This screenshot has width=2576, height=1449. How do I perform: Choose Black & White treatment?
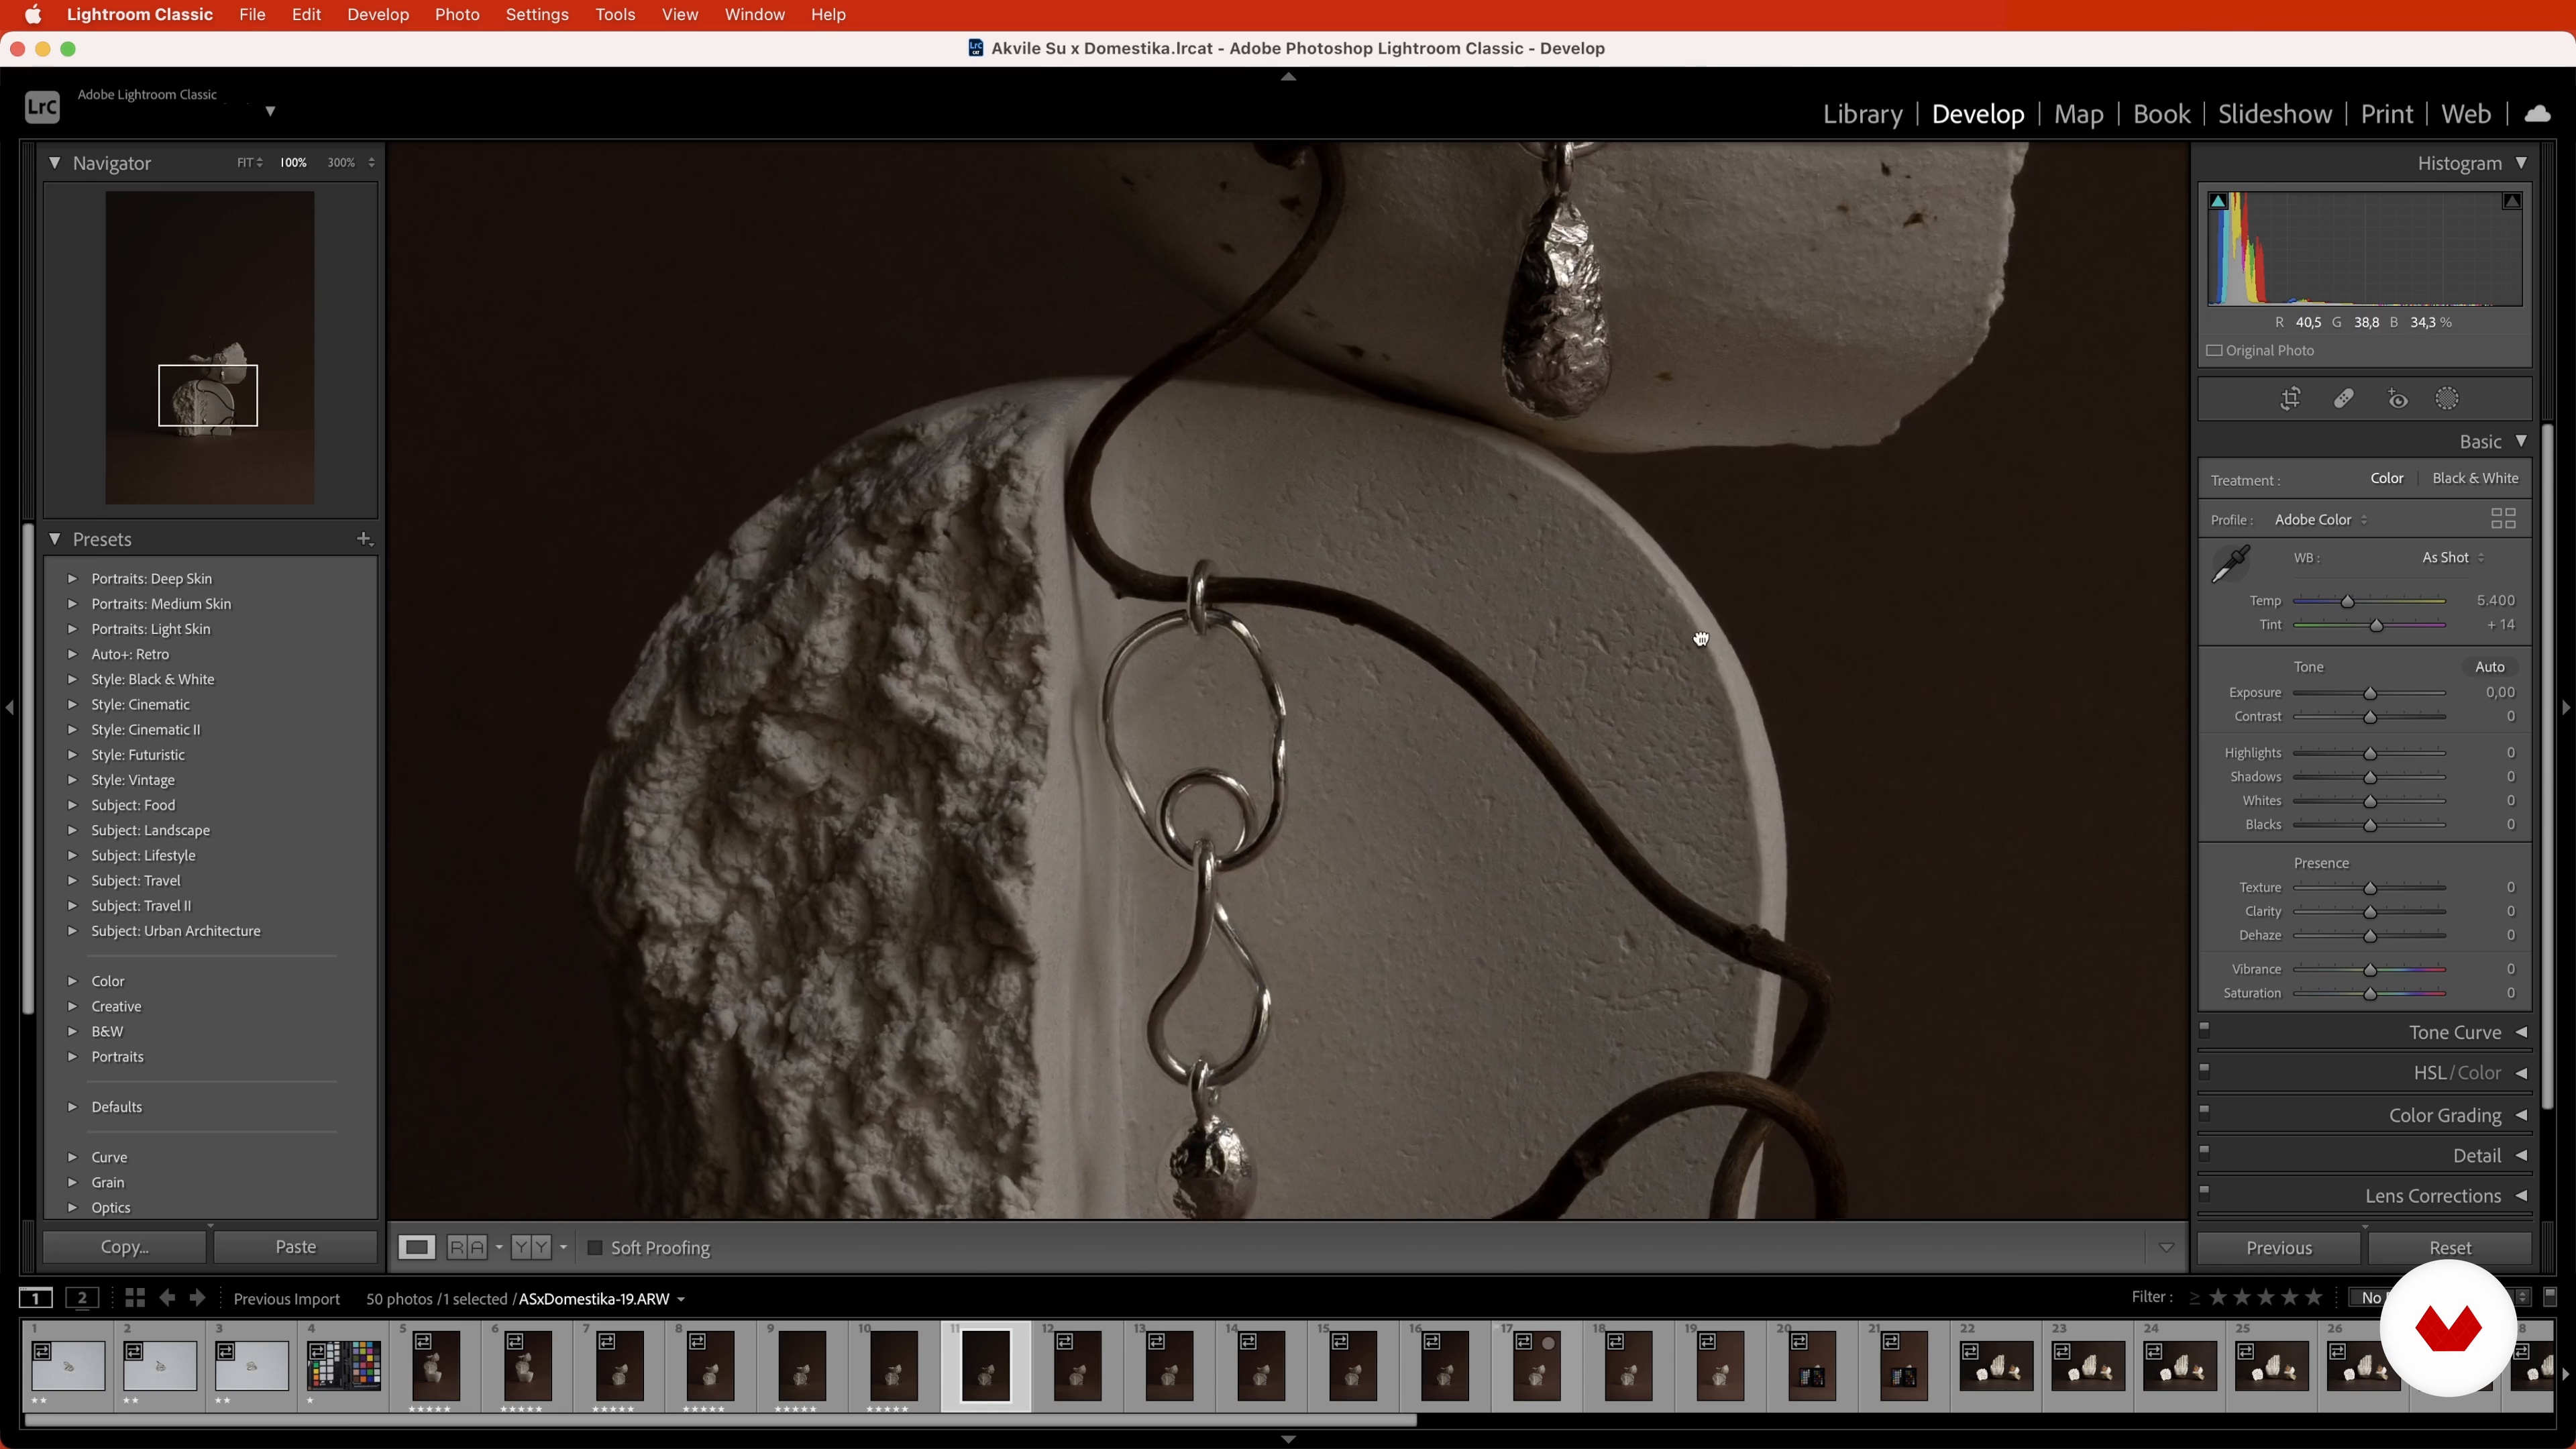coord(2475,479)
